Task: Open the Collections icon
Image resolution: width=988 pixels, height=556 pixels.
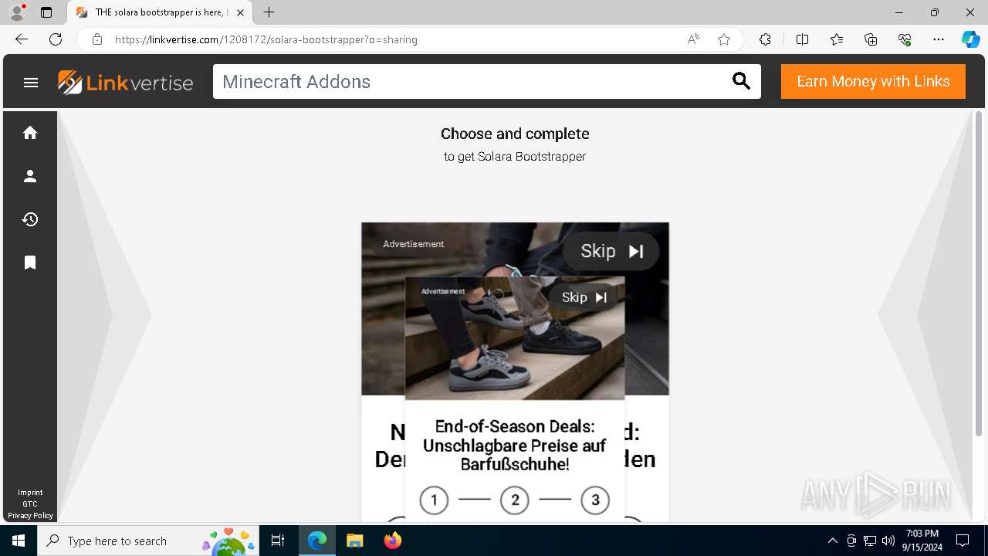Action: [871, 39]
